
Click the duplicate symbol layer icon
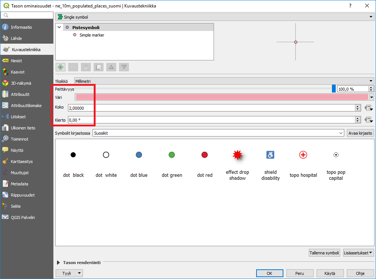[99, 67]
